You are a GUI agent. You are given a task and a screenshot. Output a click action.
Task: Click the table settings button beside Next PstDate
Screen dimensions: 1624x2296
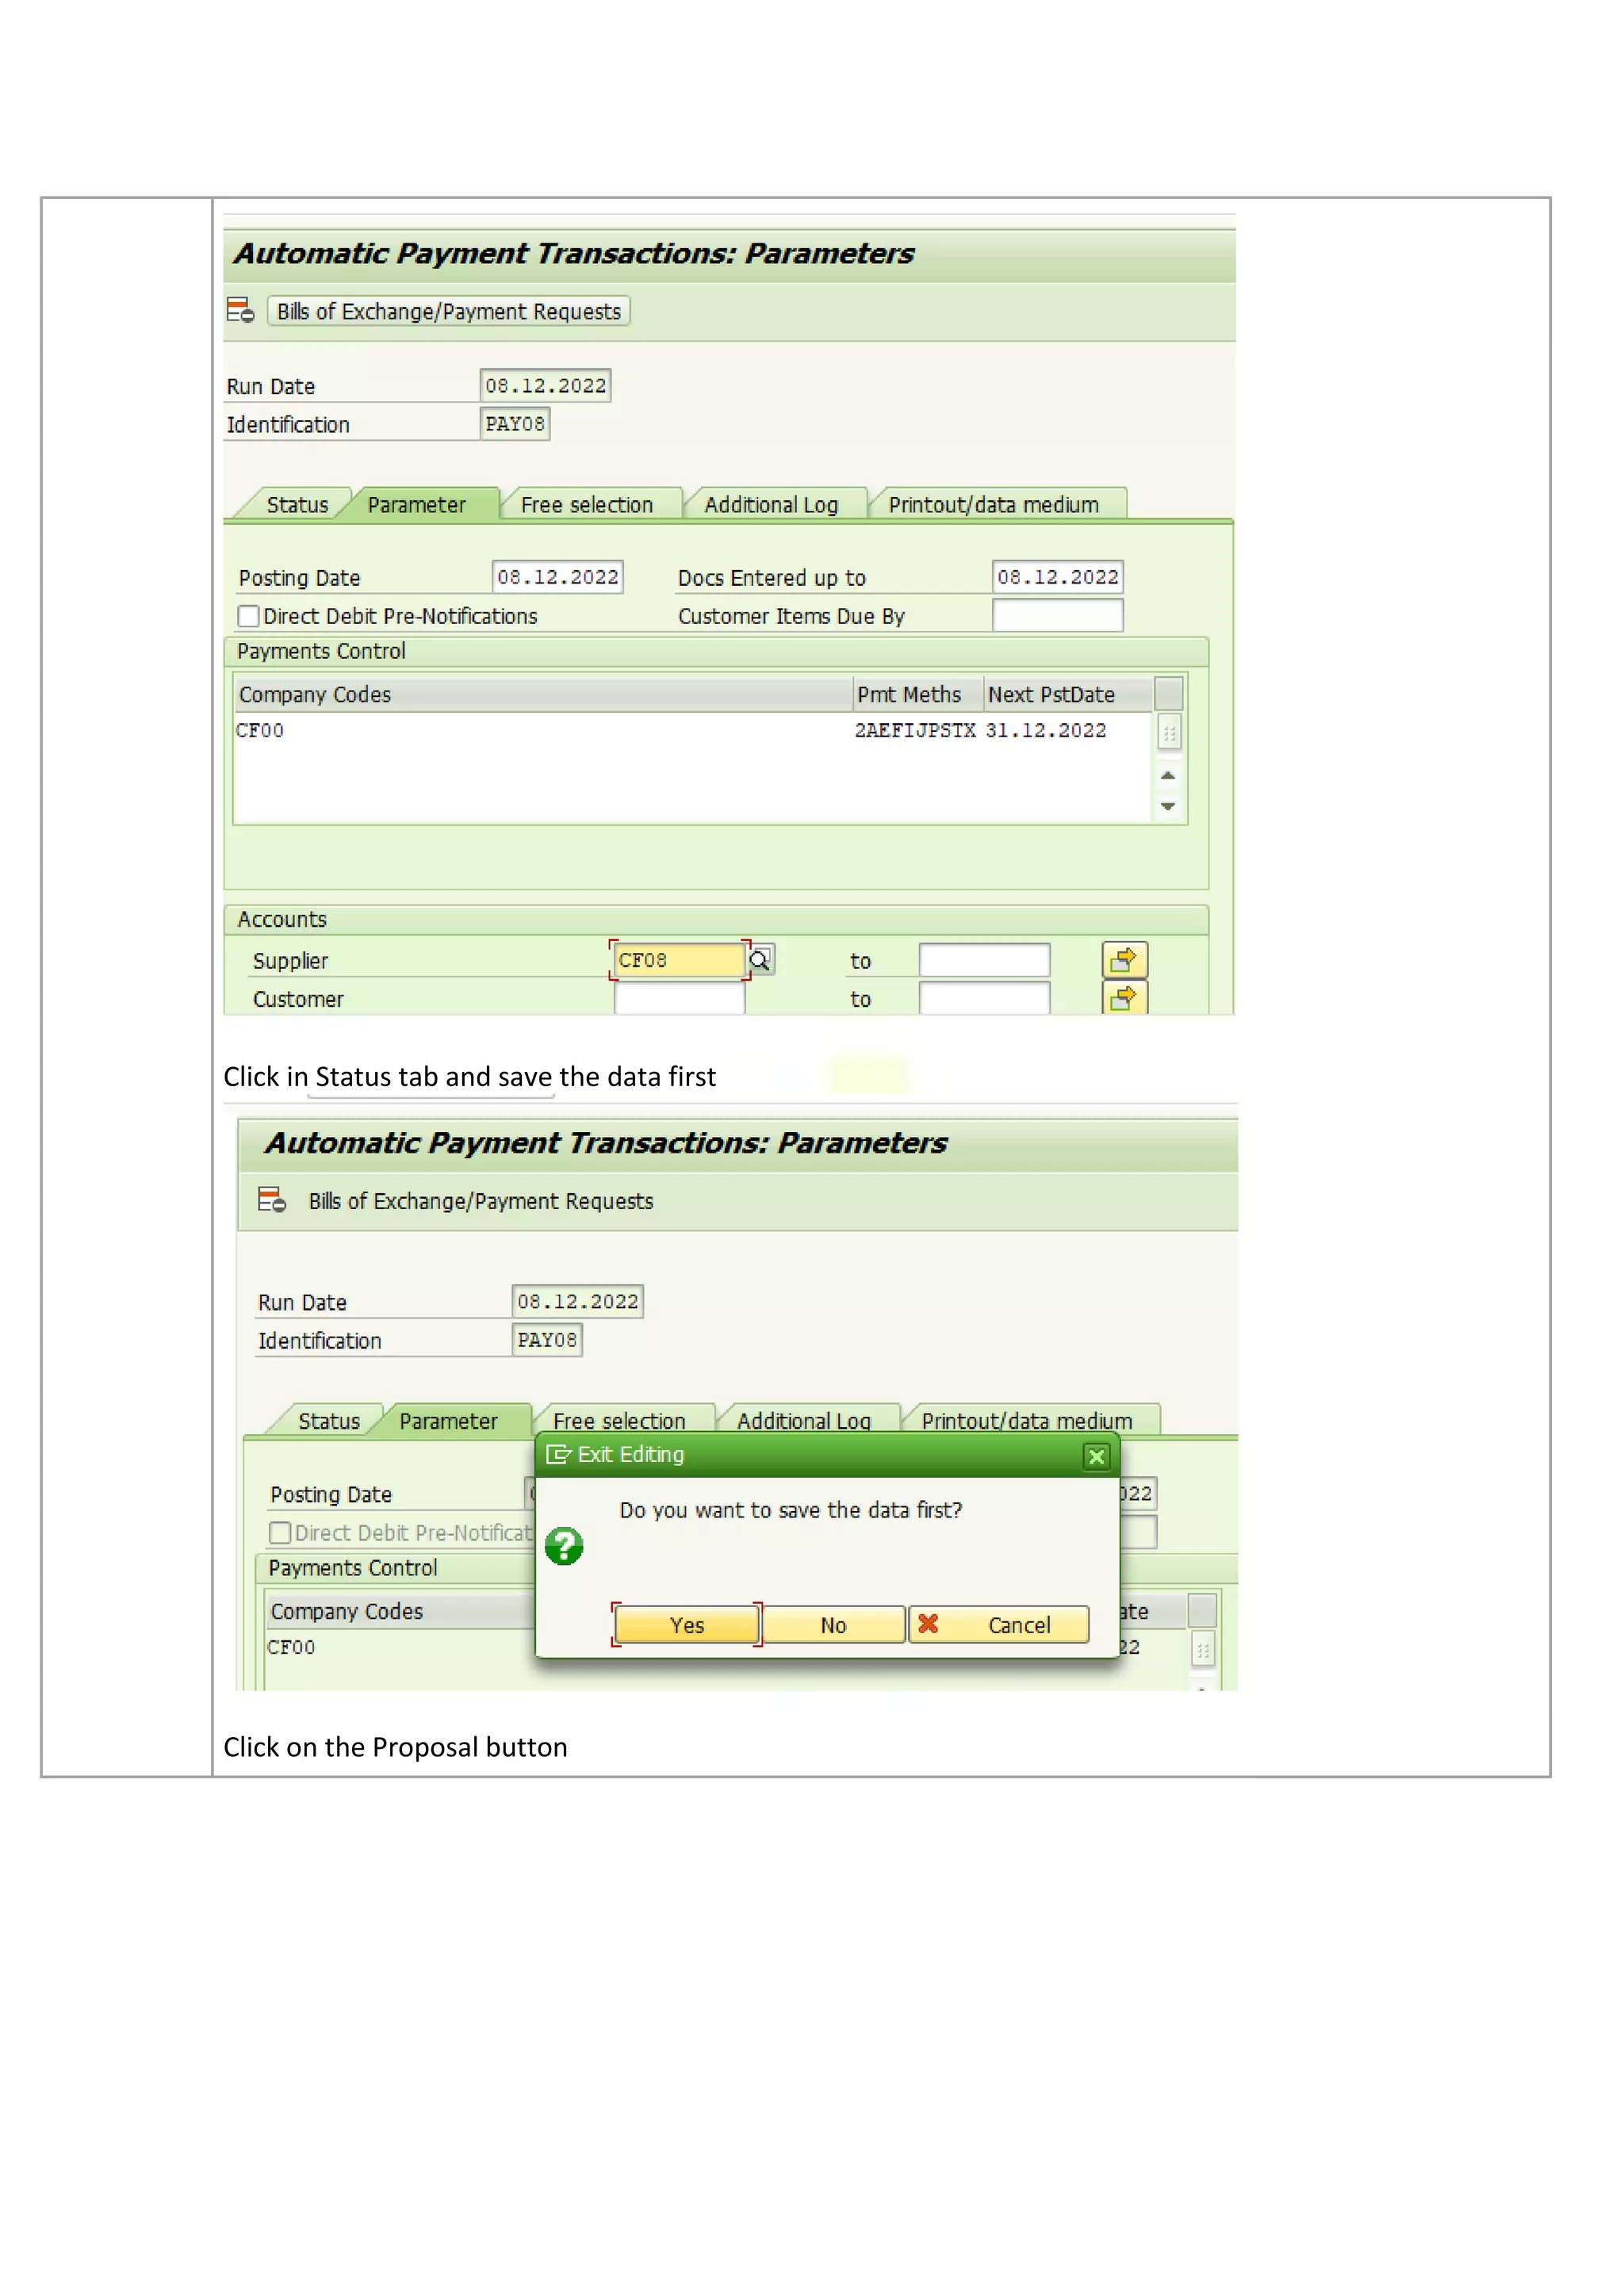point(1168,693)
